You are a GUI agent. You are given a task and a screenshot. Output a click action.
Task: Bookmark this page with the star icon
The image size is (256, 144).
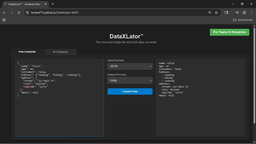coord(216,13)
